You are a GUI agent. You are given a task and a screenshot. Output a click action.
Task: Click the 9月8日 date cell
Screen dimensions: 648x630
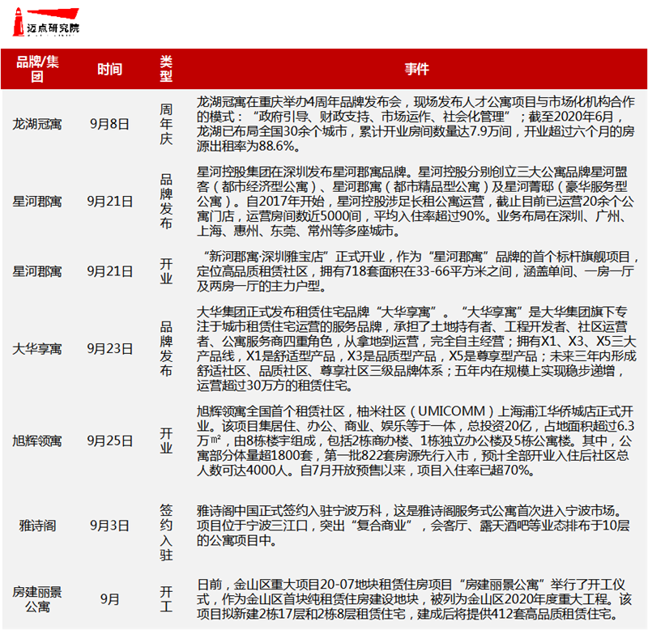(109, 124)
